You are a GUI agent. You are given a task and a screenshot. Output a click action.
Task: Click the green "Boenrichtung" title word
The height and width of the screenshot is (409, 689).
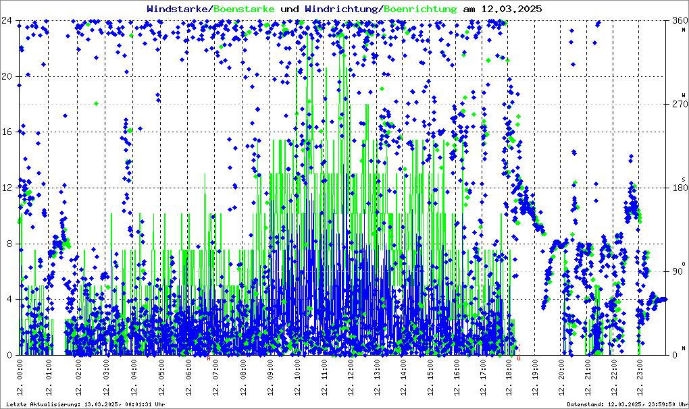[420, 9]
